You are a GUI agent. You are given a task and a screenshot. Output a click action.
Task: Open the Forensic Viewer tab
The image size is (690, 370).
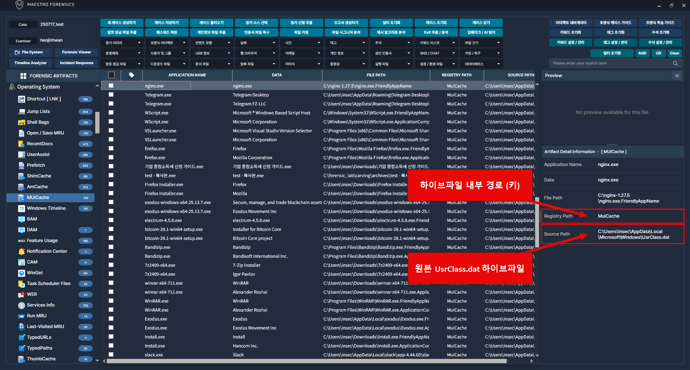coord(77,52)
